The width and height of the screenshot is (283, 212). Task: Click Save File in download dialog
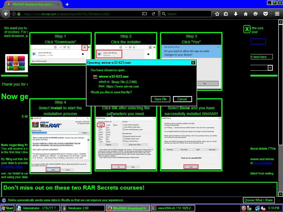click(161, 99)
